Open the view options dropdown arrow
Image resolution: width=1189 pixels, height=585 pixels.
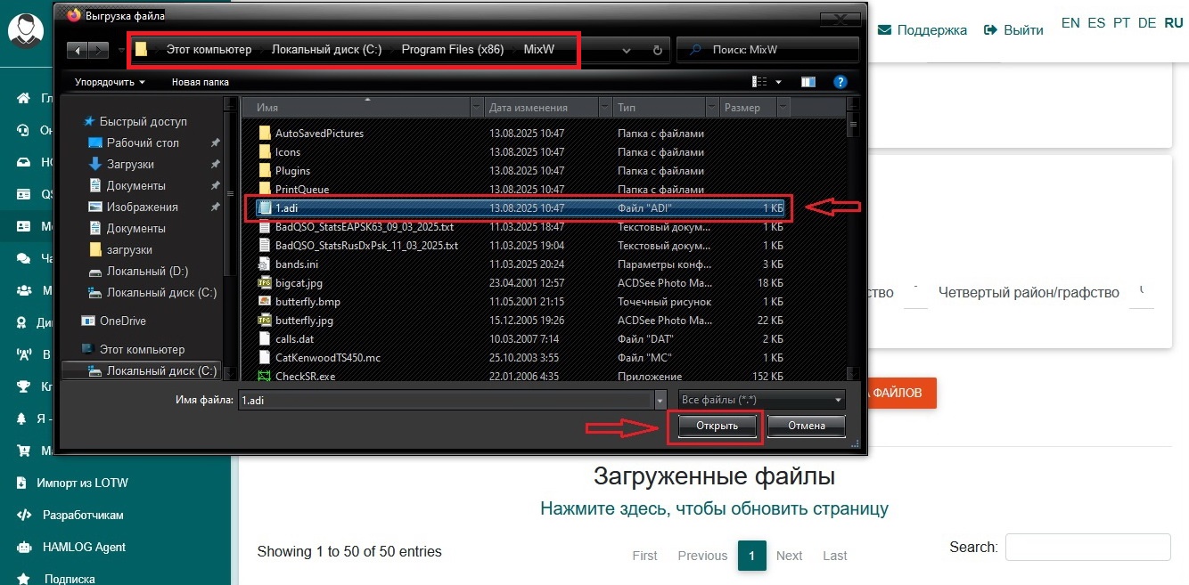tap(778, 82)
